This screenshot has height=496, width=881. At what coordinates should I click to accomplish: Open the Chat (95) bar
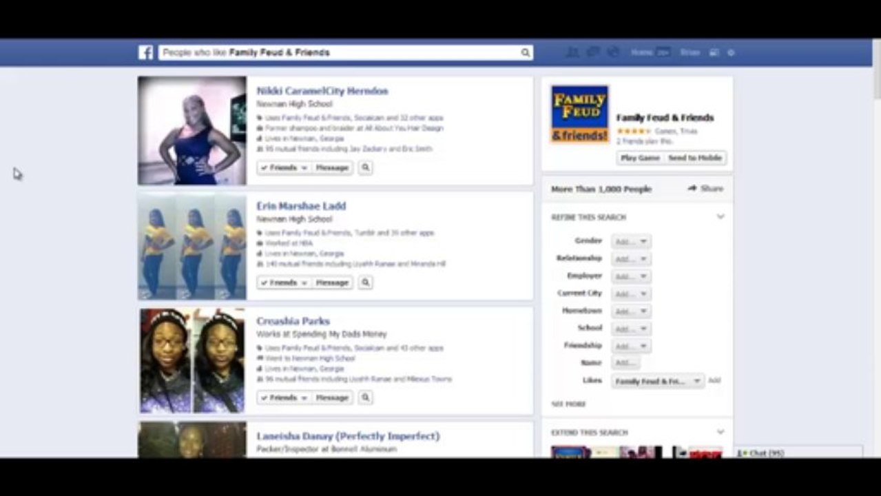(x=798, y=453)
